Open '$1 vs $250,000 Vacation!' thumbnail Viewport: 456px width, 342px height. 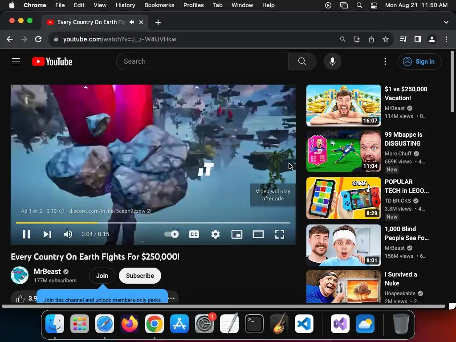pyautogui.click(x=343, y=106)
